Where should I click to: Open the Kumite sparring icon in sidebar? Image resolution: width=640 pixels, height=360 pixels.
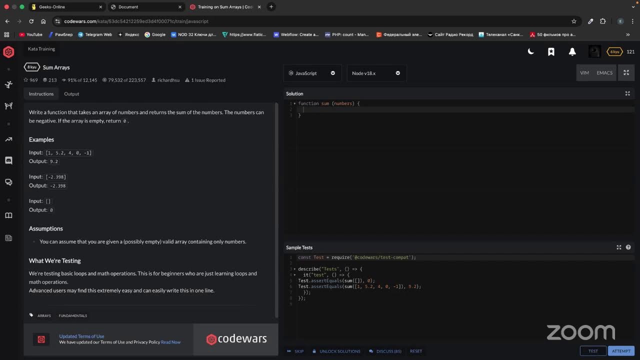point(8,106)
